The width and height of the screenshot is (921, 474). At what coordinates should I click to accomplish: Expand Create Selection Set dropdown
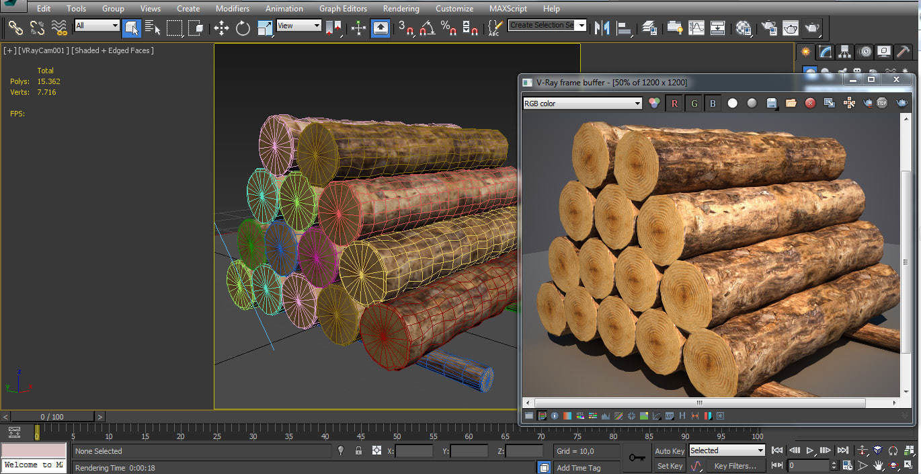581,25
